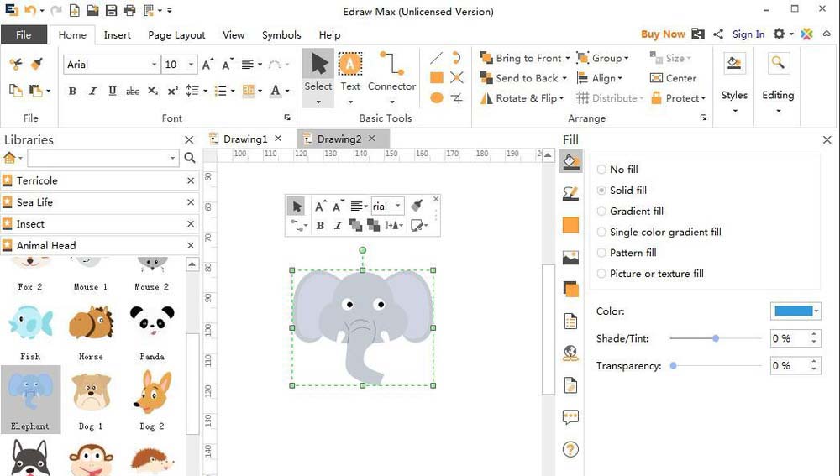Click the Save icon in quick access toolbar
This screenshot has width=840, height=476.
(x=111, y=10)
